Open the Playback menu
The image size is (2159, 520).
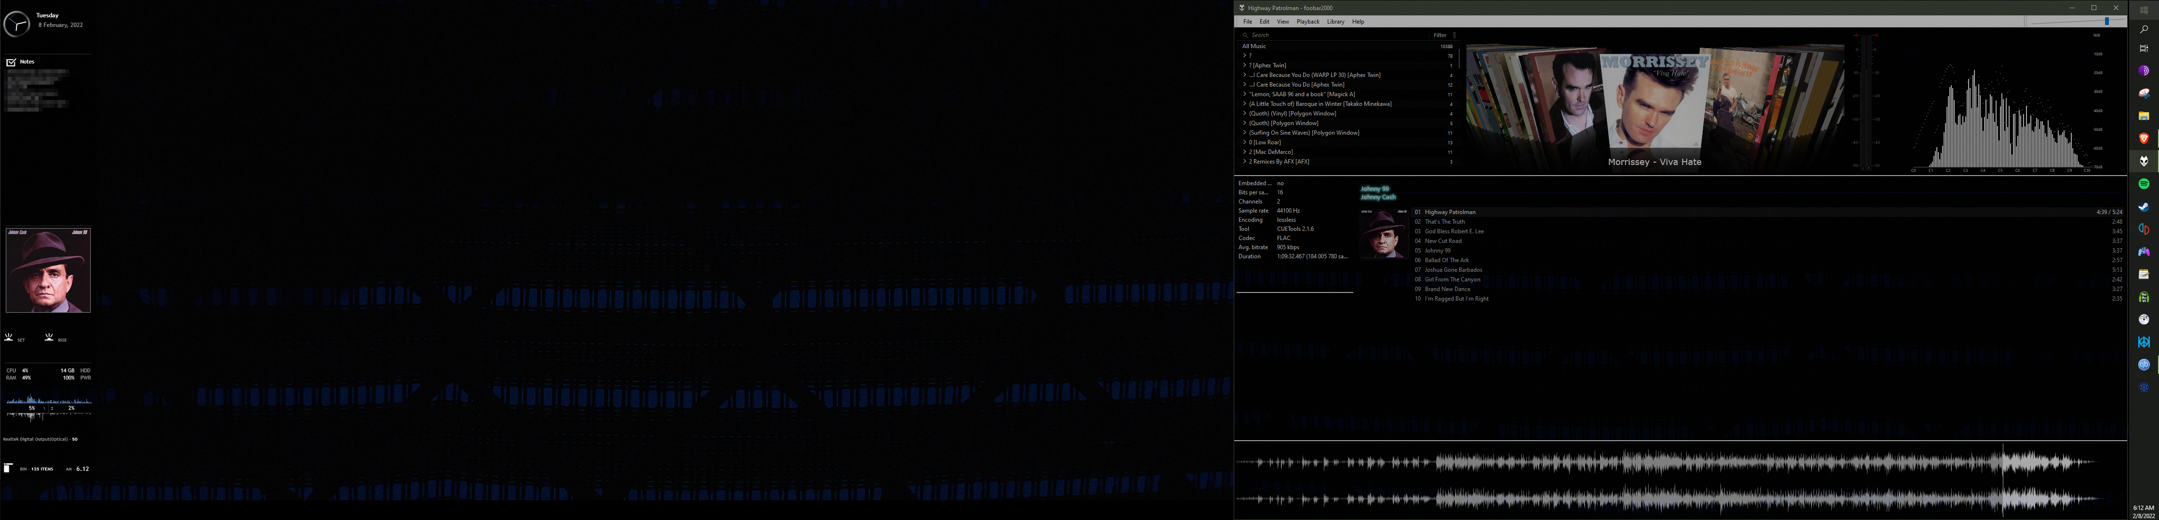pos(1307,22)
